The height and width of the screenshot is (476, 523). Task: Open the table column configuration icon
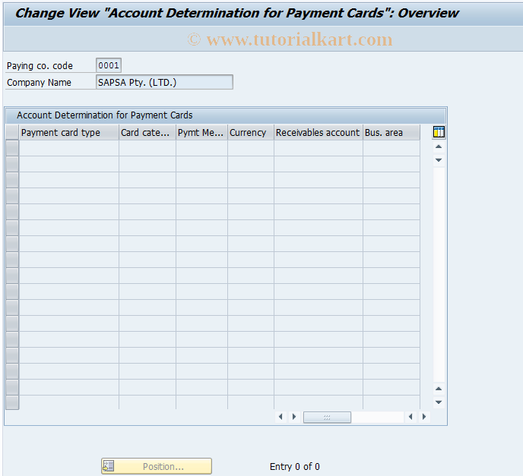point(439,132)
